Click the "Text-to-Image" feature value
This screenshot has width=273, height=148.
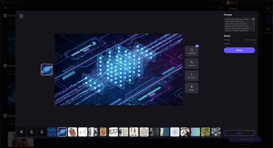coord(250,40)
